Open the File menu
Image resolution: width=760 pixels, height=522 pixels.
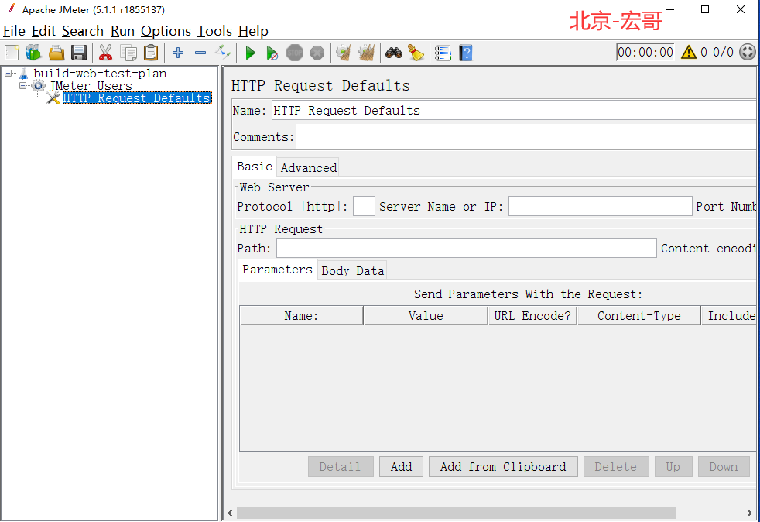(14, 31)
